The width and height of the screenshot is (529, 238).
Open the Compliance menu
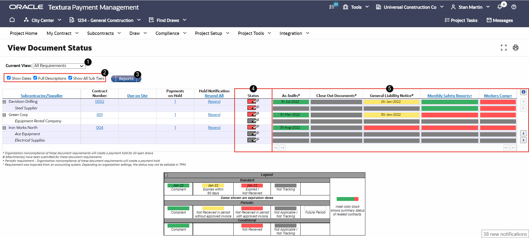click(x=171, y=33)
